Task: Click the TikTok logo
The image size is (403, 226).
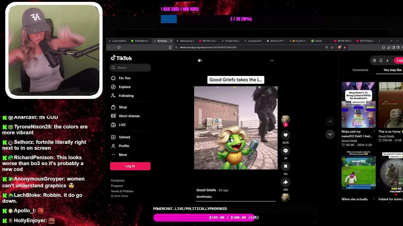Action: [121, 58]
